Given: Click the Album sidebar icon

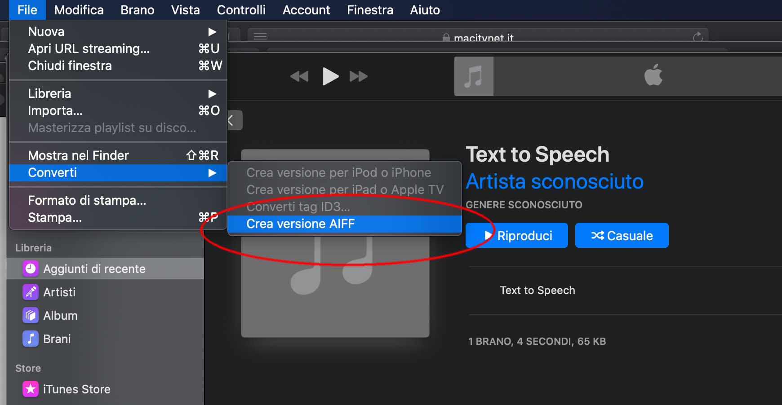Looking at the screenshot, I should (31, 315).
